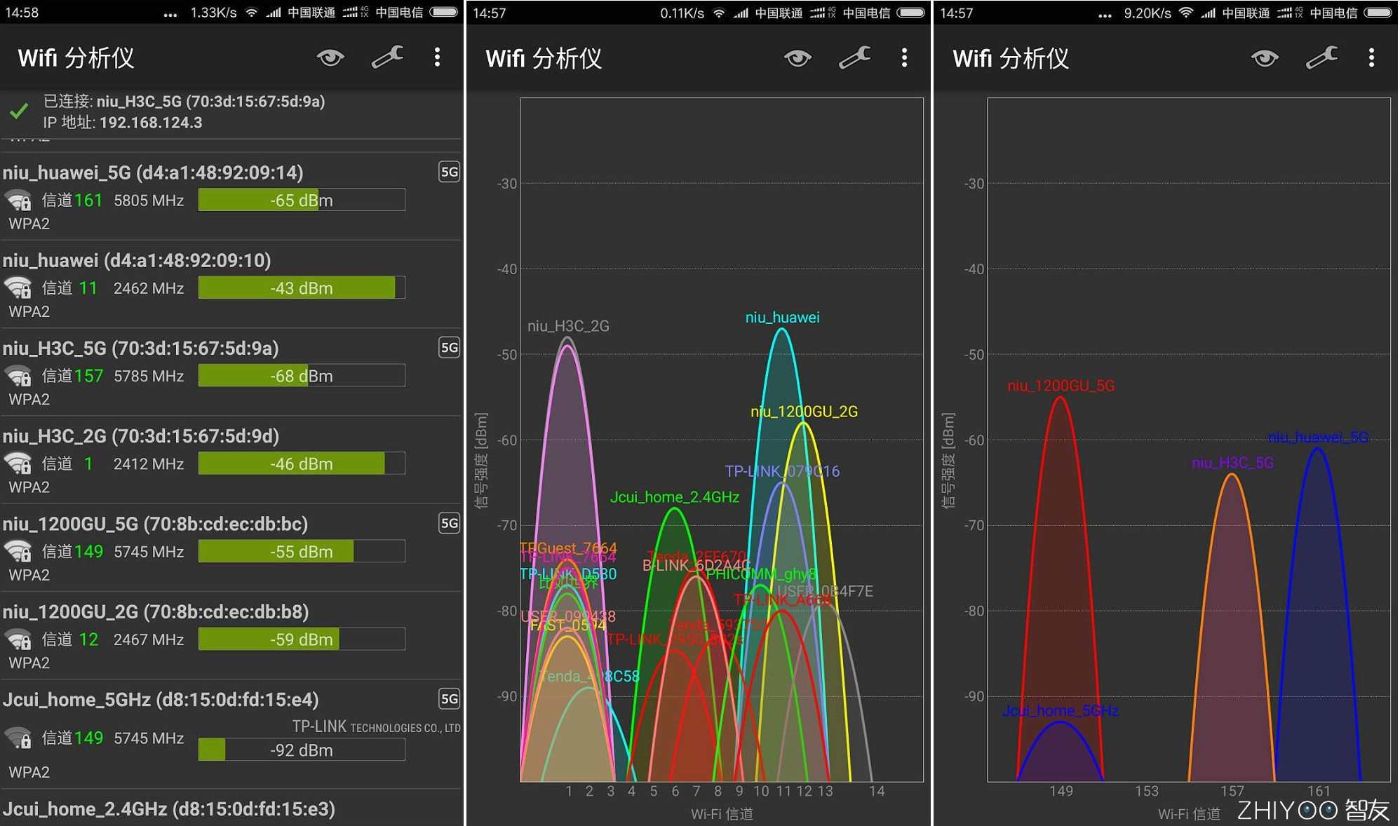Select niu_1200GU_5G (70:8b:cd:ec:db:bc) entry
Screen dimensions: 1400x826
coord(231,548)
